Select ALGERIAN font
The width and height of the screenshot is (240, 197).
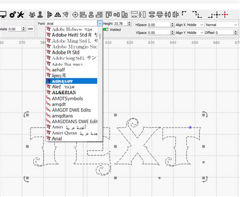click(71, 92)
